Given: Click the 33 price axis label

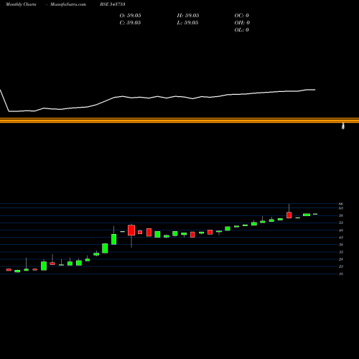Looking at the screenshot, I should [x=341, y=252].
